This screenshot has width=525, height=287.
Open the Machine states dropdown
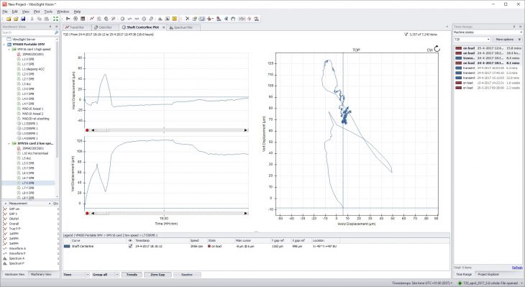click(x=488, y=32)
